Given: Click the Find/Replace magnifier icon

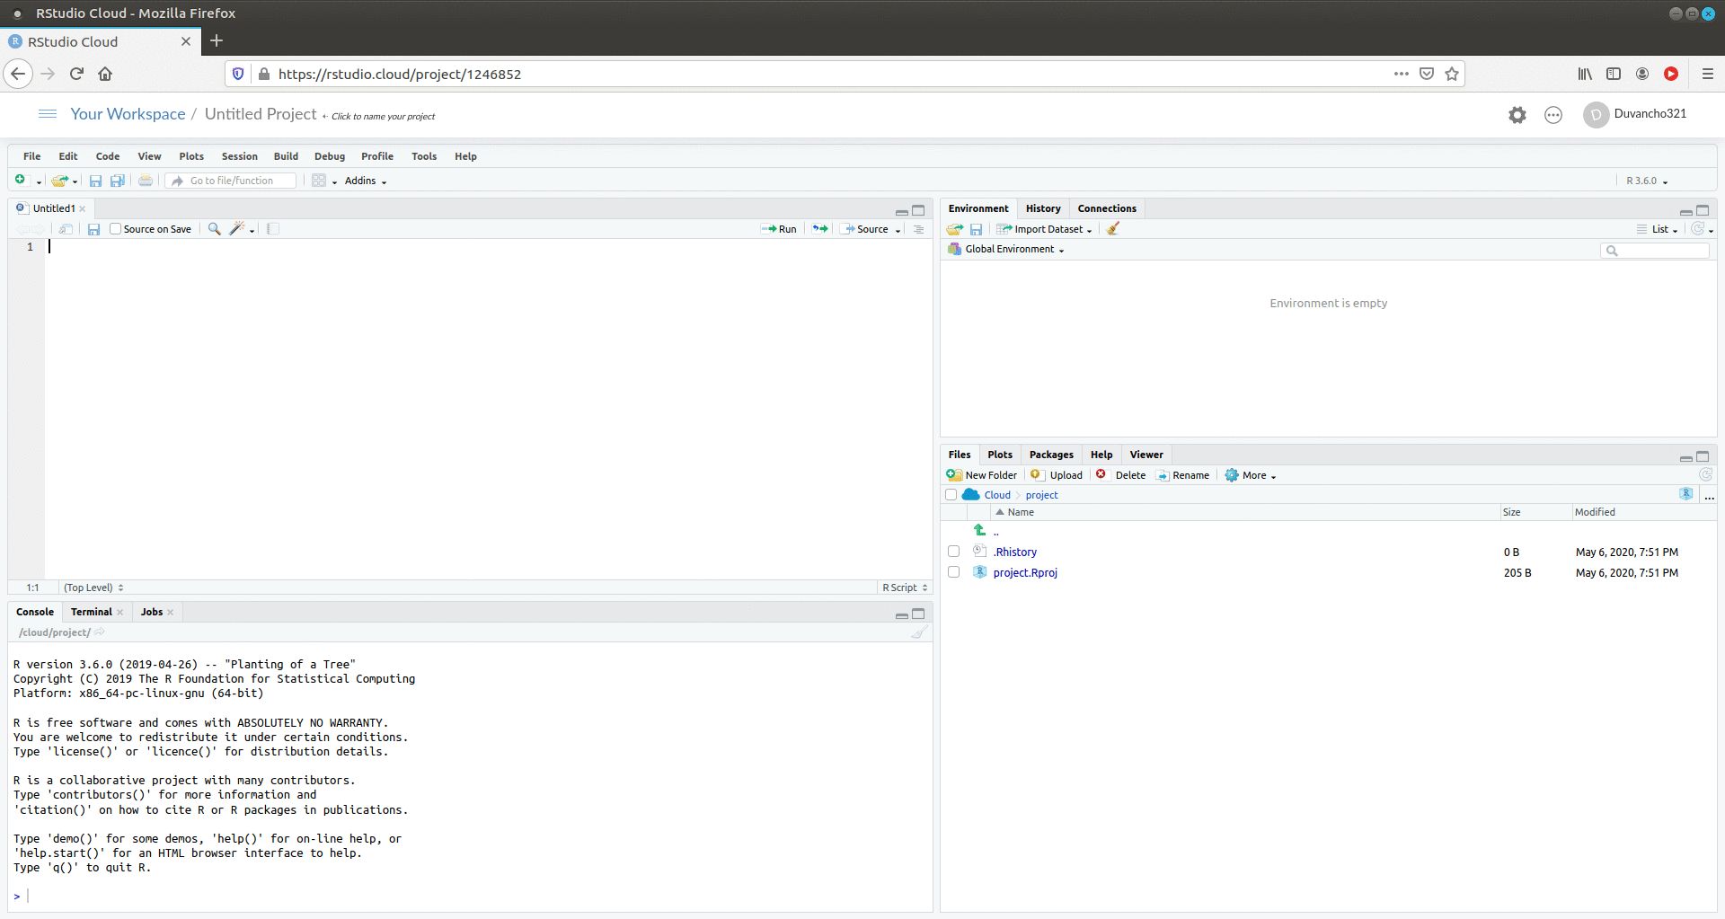Looking at the screenshot, I should pos(214,229).
